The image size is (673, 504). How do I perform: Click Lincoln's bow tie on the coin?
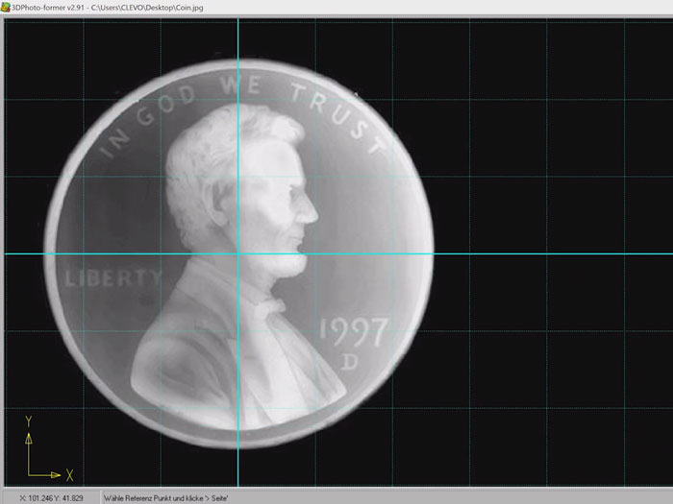[270, 307]
